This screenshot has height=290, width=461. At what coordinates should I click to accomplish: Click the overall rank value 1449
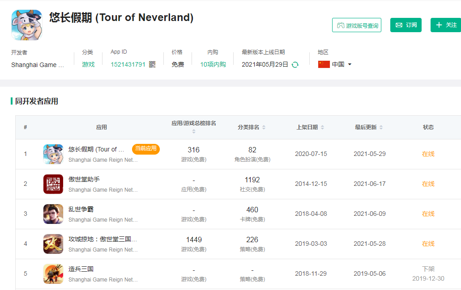click(x=194, y=240)
